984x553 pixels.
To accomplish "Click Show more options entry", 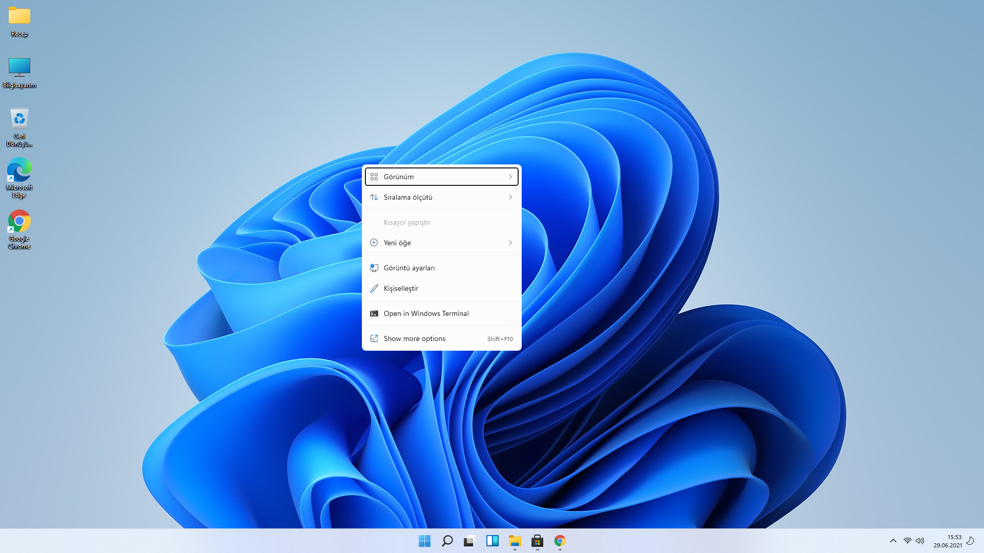I will click(415, 338).
